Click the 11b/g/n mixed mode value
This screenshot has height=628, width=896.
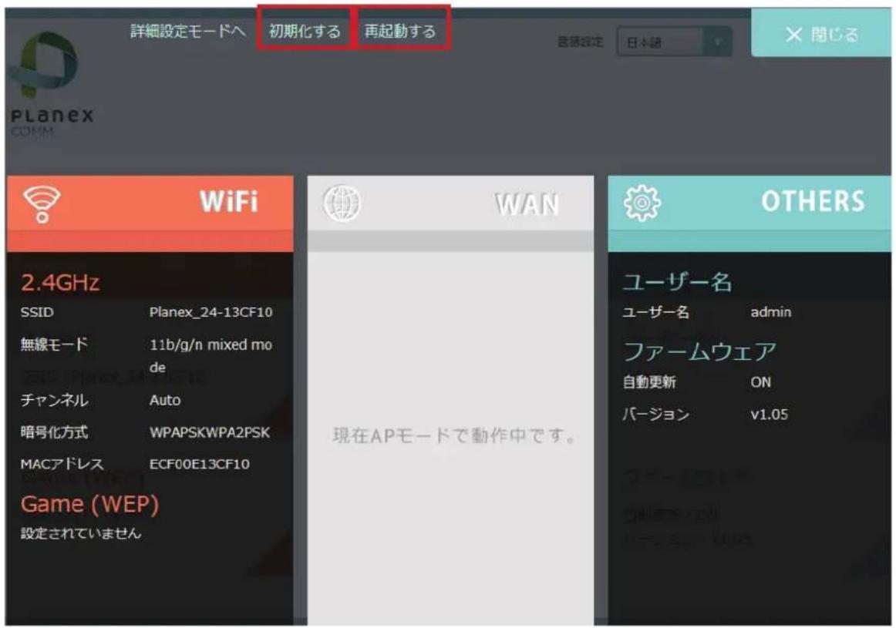(211, 356)
